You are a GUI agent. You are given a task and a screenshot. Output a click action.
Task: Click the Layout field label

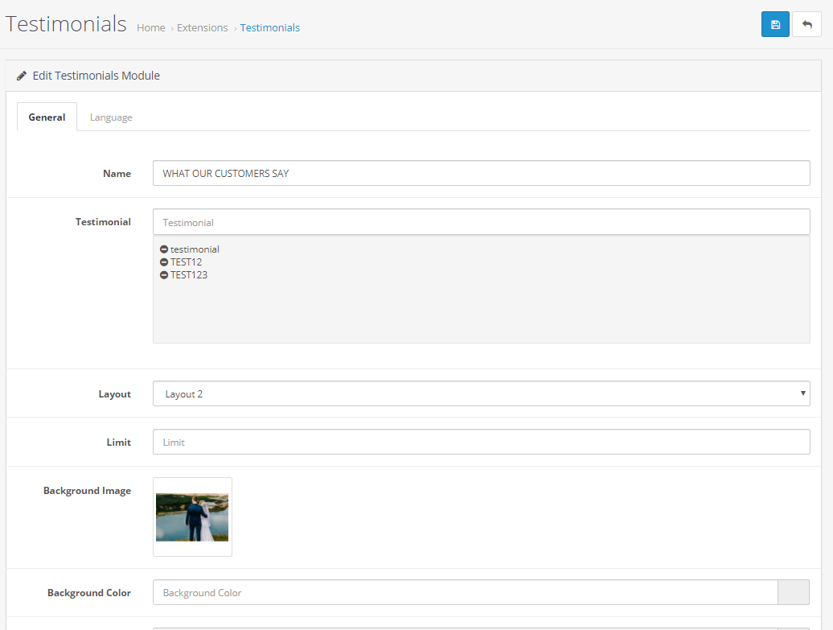[115, 394]
